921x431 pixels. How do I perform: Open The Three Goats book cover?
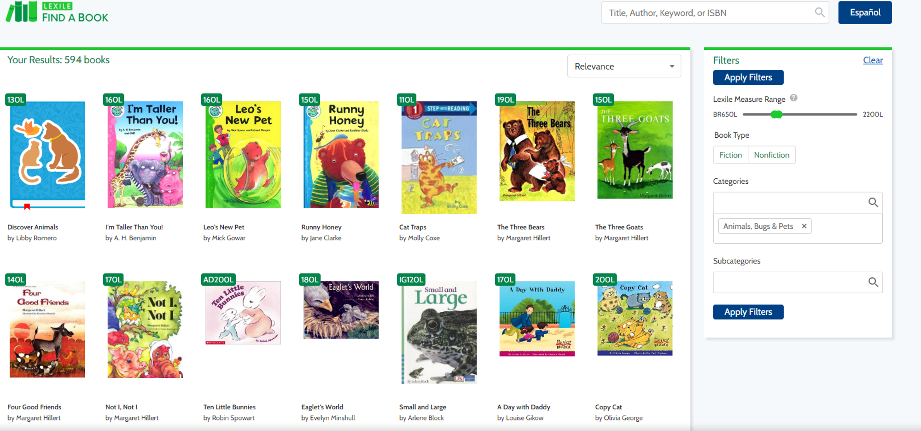[x=635, y=150]
